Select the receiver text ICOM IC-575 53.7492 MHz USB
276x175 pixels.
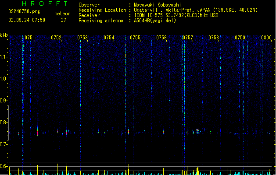[176, 15]
